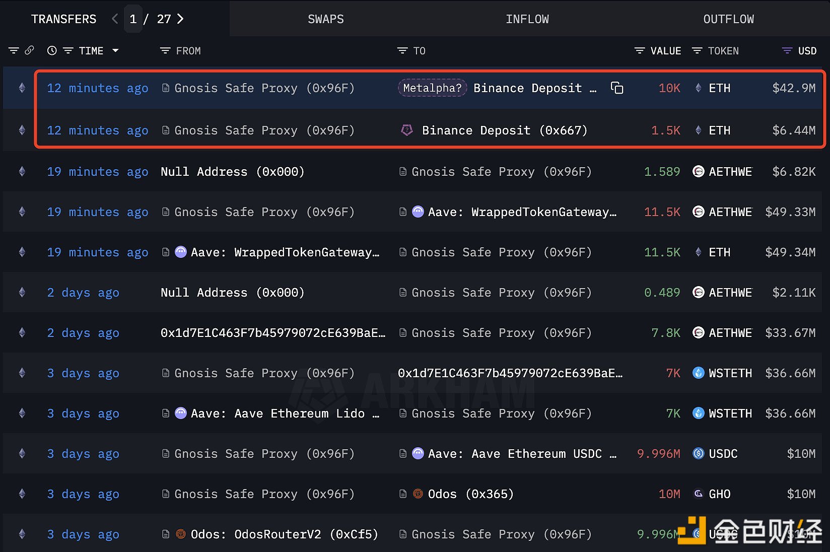Click the Aave icon in WrappedTokenGateway sender row

click(x=181, y=252)
